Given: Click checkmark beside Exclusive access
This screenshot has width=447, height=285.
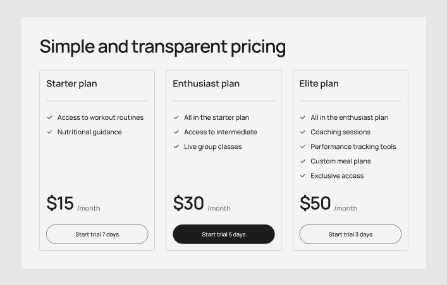Looking at the screenshot, I should click(x=303, y=175).
